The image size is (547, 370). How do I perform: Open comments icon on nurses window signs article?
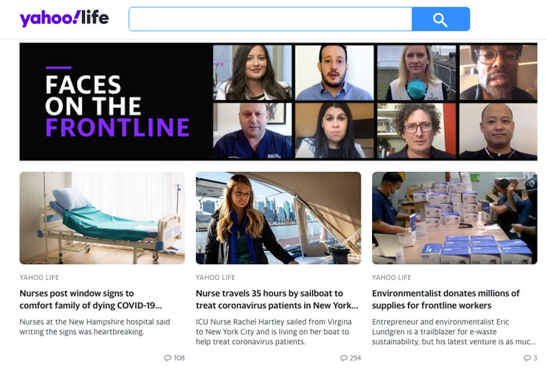[168, 358]
